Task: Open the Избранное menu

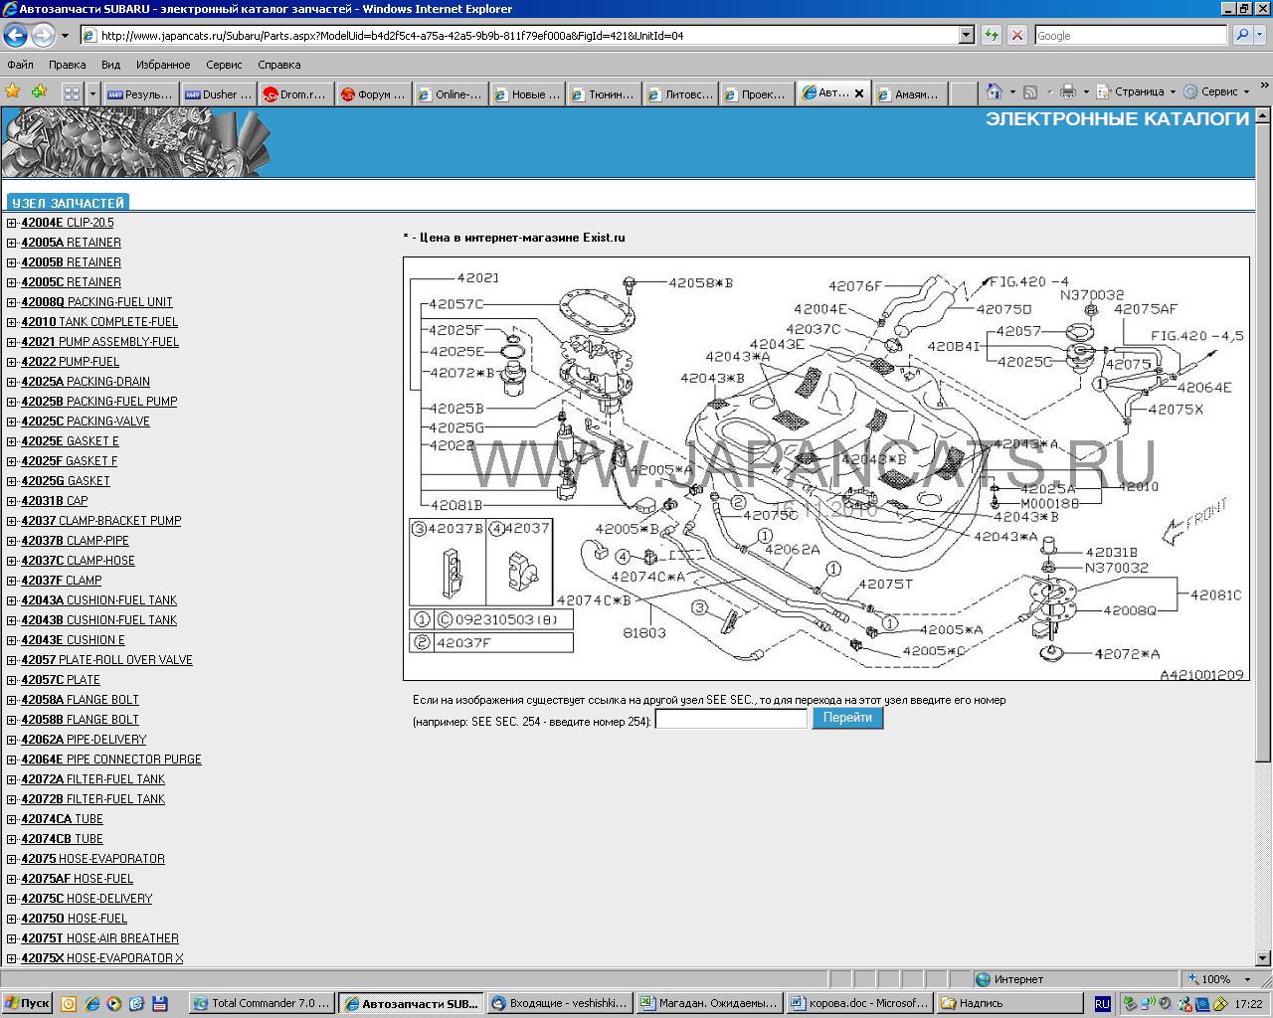Action: coord(163,65)
